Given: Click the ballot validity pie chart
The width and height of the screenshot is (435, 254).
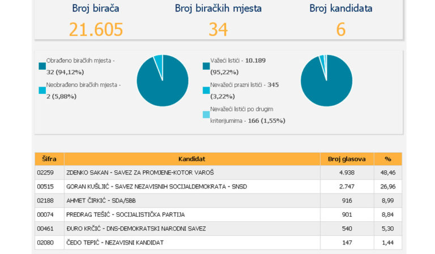Looking at the screenshot, I should 326,80.
